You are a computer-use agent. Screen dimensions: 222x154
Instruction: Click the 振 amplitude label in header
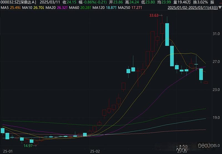click(x=212, y=2)
